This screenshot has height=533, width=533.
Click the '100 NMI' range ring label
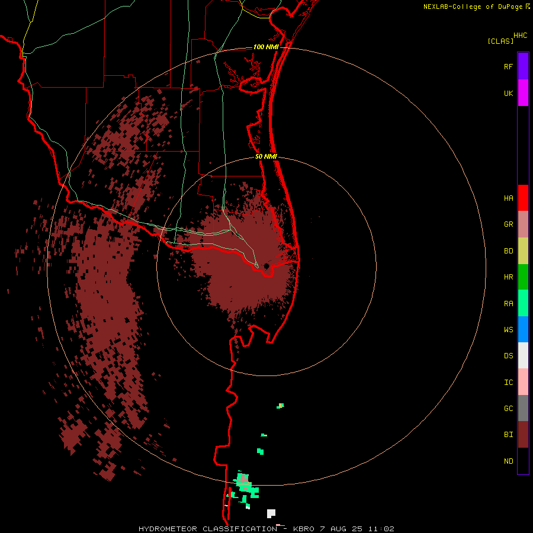tap(266, 47)
